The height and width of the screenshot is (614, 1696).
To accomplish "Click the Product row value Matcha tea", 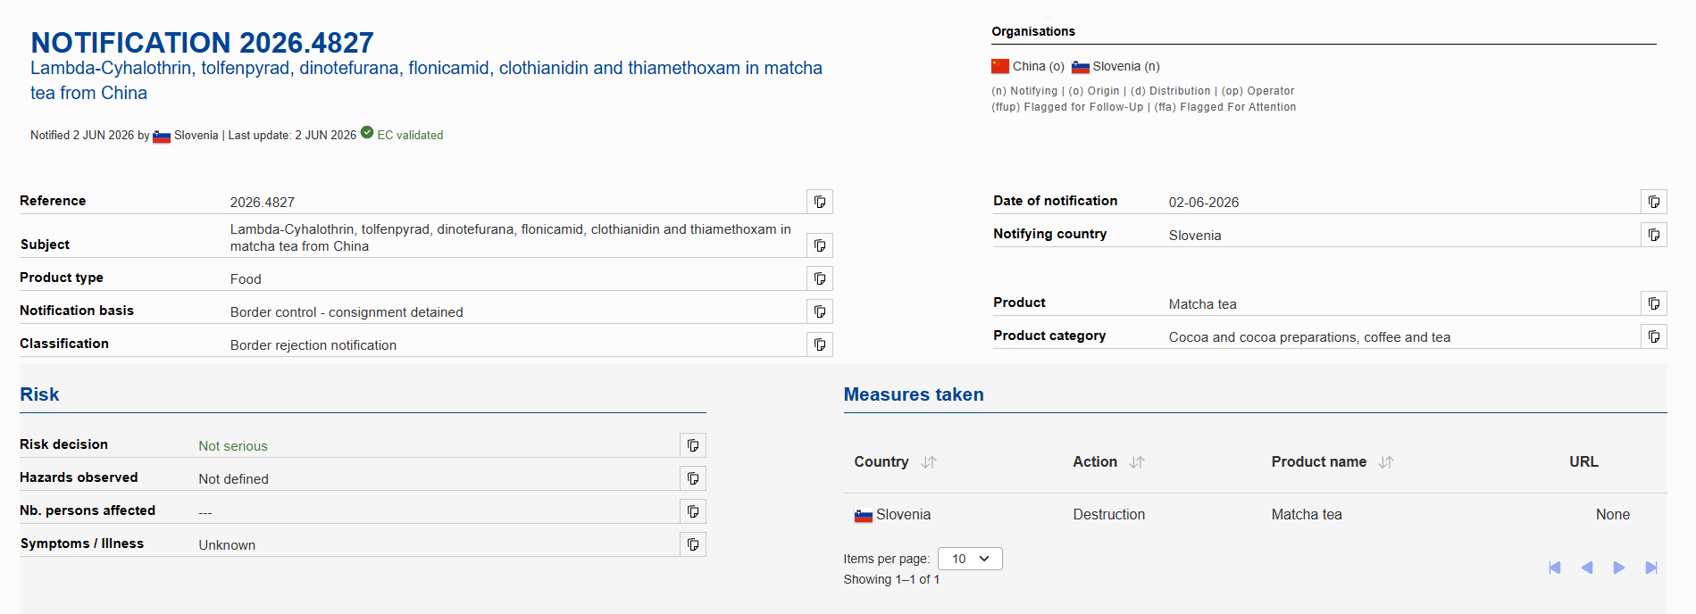I will coord(1203,304).
